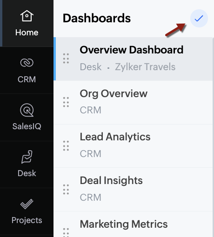The width and height of the screenshot is (214, 237).
Task: Click the Org Overview drag handle
Action: click(66, 102)
